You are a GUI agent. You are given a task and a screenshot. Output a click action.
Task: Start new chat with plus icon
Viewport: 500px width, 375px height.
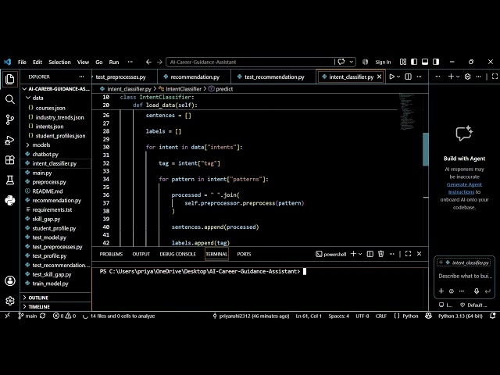(451, 77)
